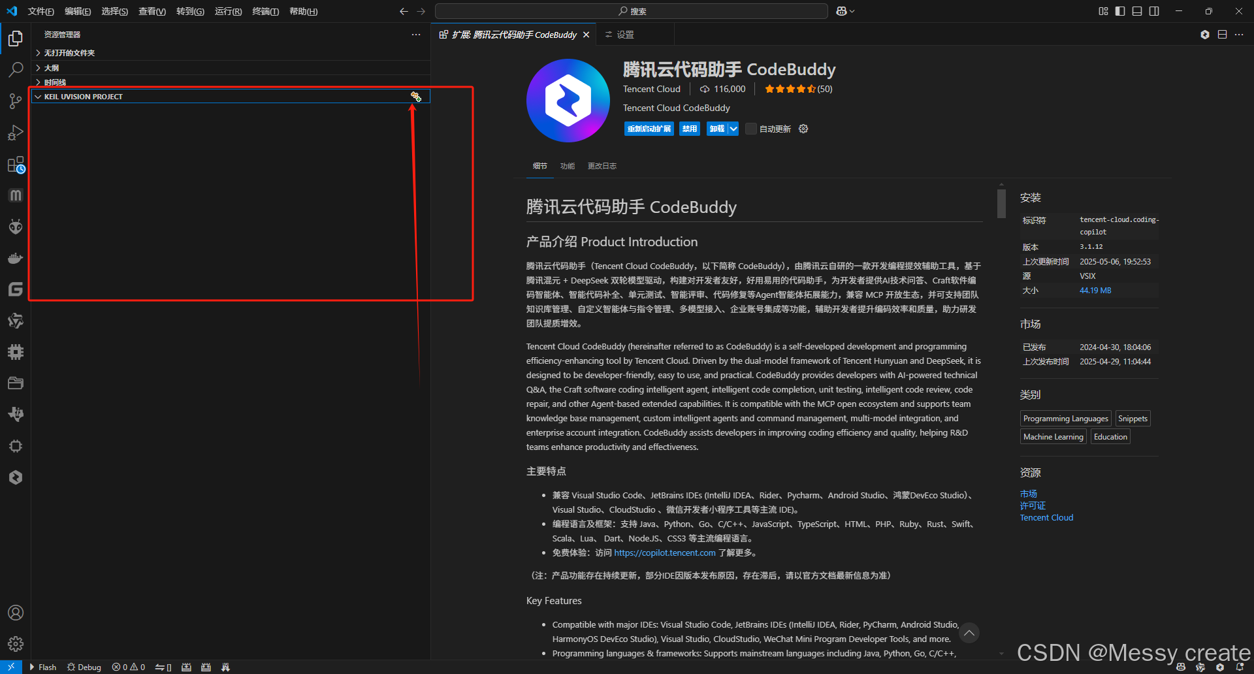Image resolution: width=1254 pixels, height=674 pixels.
Task: Open the Extensions view
Action: click(16, 165)
